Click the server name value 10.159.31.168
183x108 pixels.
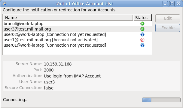tap(58, 64)
